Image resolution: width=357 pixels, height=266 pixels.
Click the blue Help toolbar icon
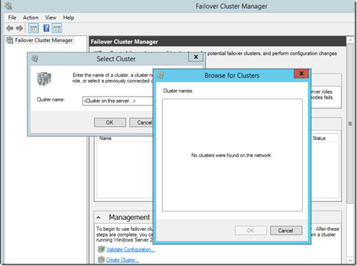[47, 28]
